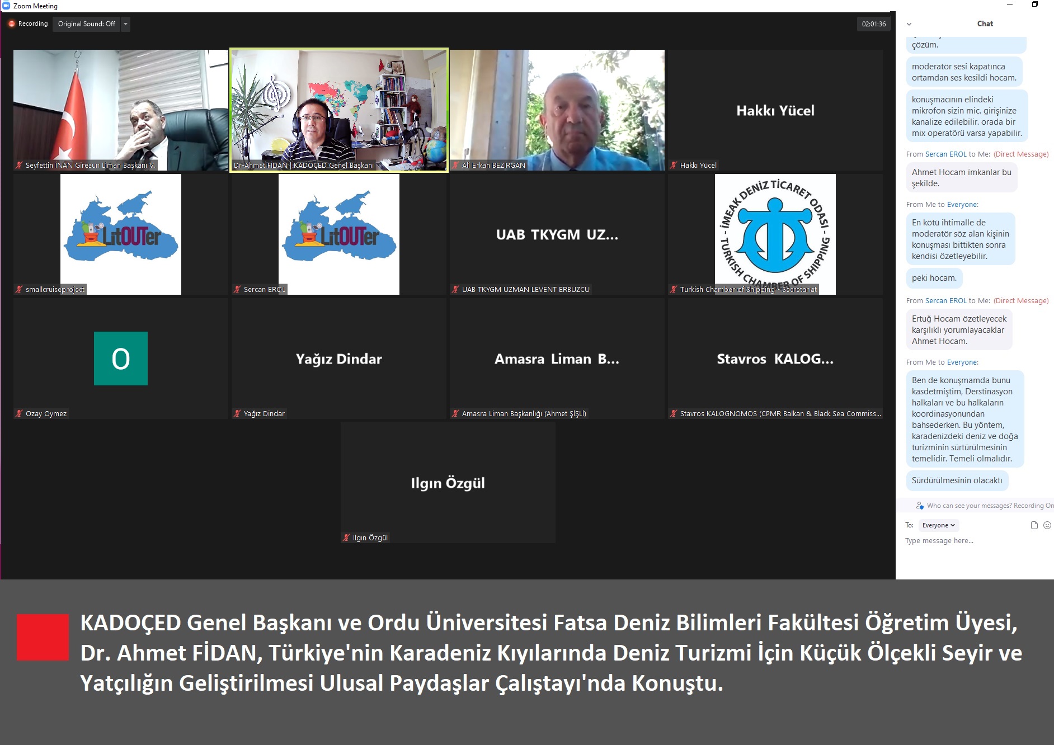Image resolution: width=1054 pixels, height=745 pixels.
Task: Open the Original Sound dropdown arrow
Action: coord(126,24)
